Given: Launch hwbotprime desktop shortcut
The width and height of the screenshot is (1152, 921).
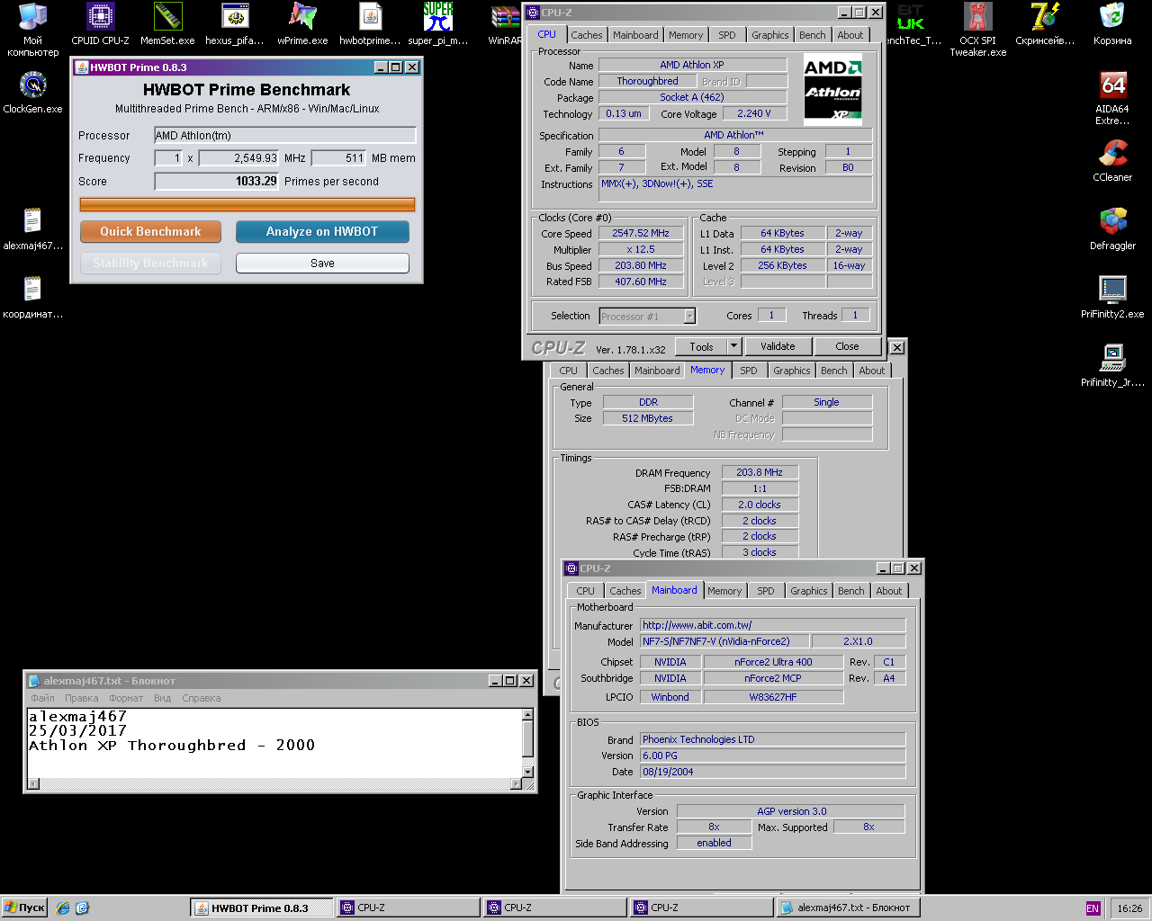Looking at the screenshot, I should (370, 24).
